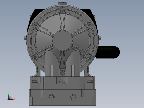
Task: Select the lower-right Phillips screw on the cover ring
Action: pyautogui.click(x=90, y=57)
